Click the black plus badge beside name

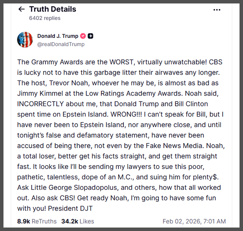tap(91, 36)
